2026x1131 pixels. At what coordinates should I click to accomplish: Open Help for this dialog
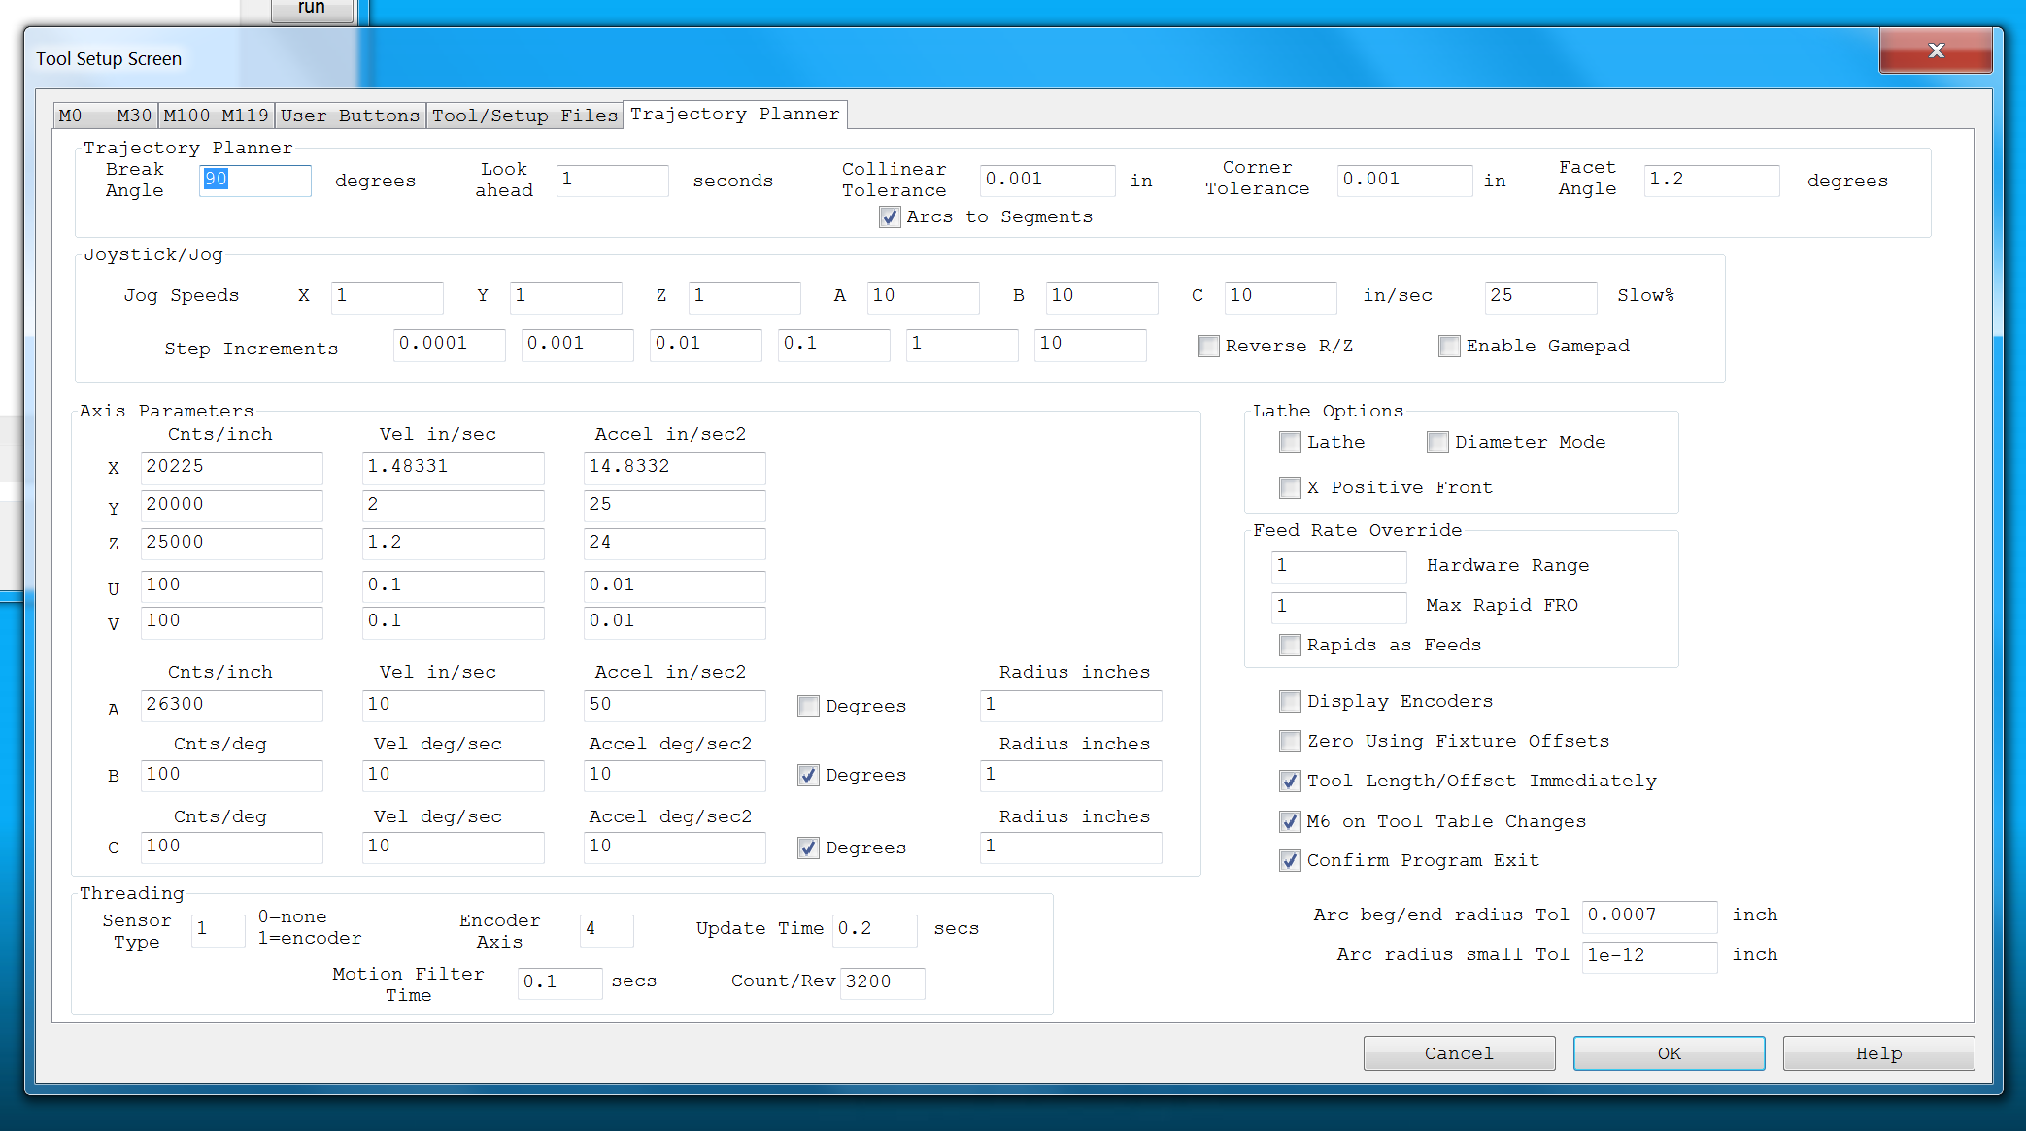(1877, 1053)
